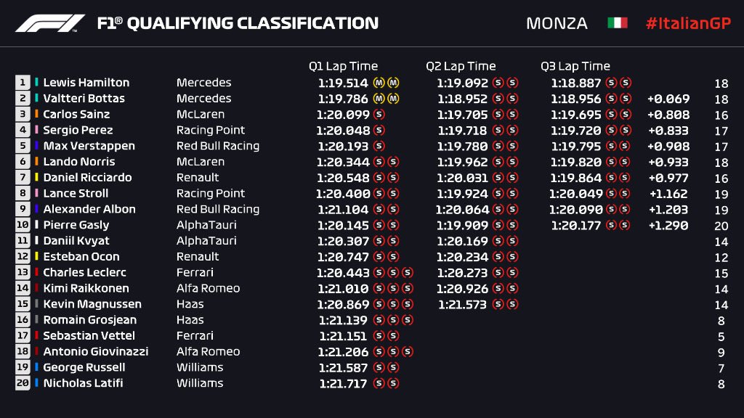Select the Q1 Lap Time column header
The width and height of the screenshot is (744, 418).
[343, 66]
